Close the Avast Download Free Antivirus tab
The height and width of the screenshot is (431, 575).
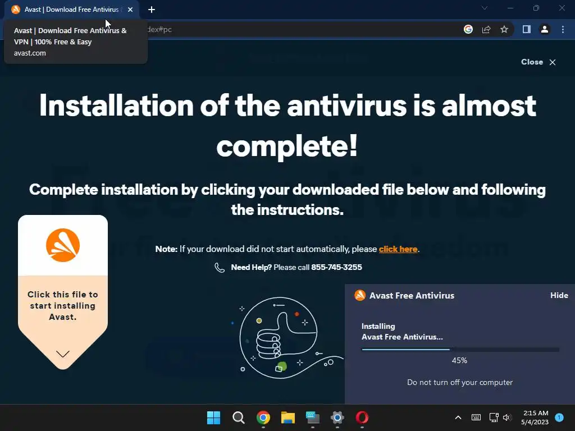click(130, 10)
